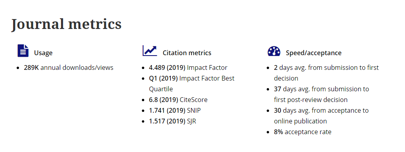Click the 6.8 (2019) CiteScore item

click(178, 100)
